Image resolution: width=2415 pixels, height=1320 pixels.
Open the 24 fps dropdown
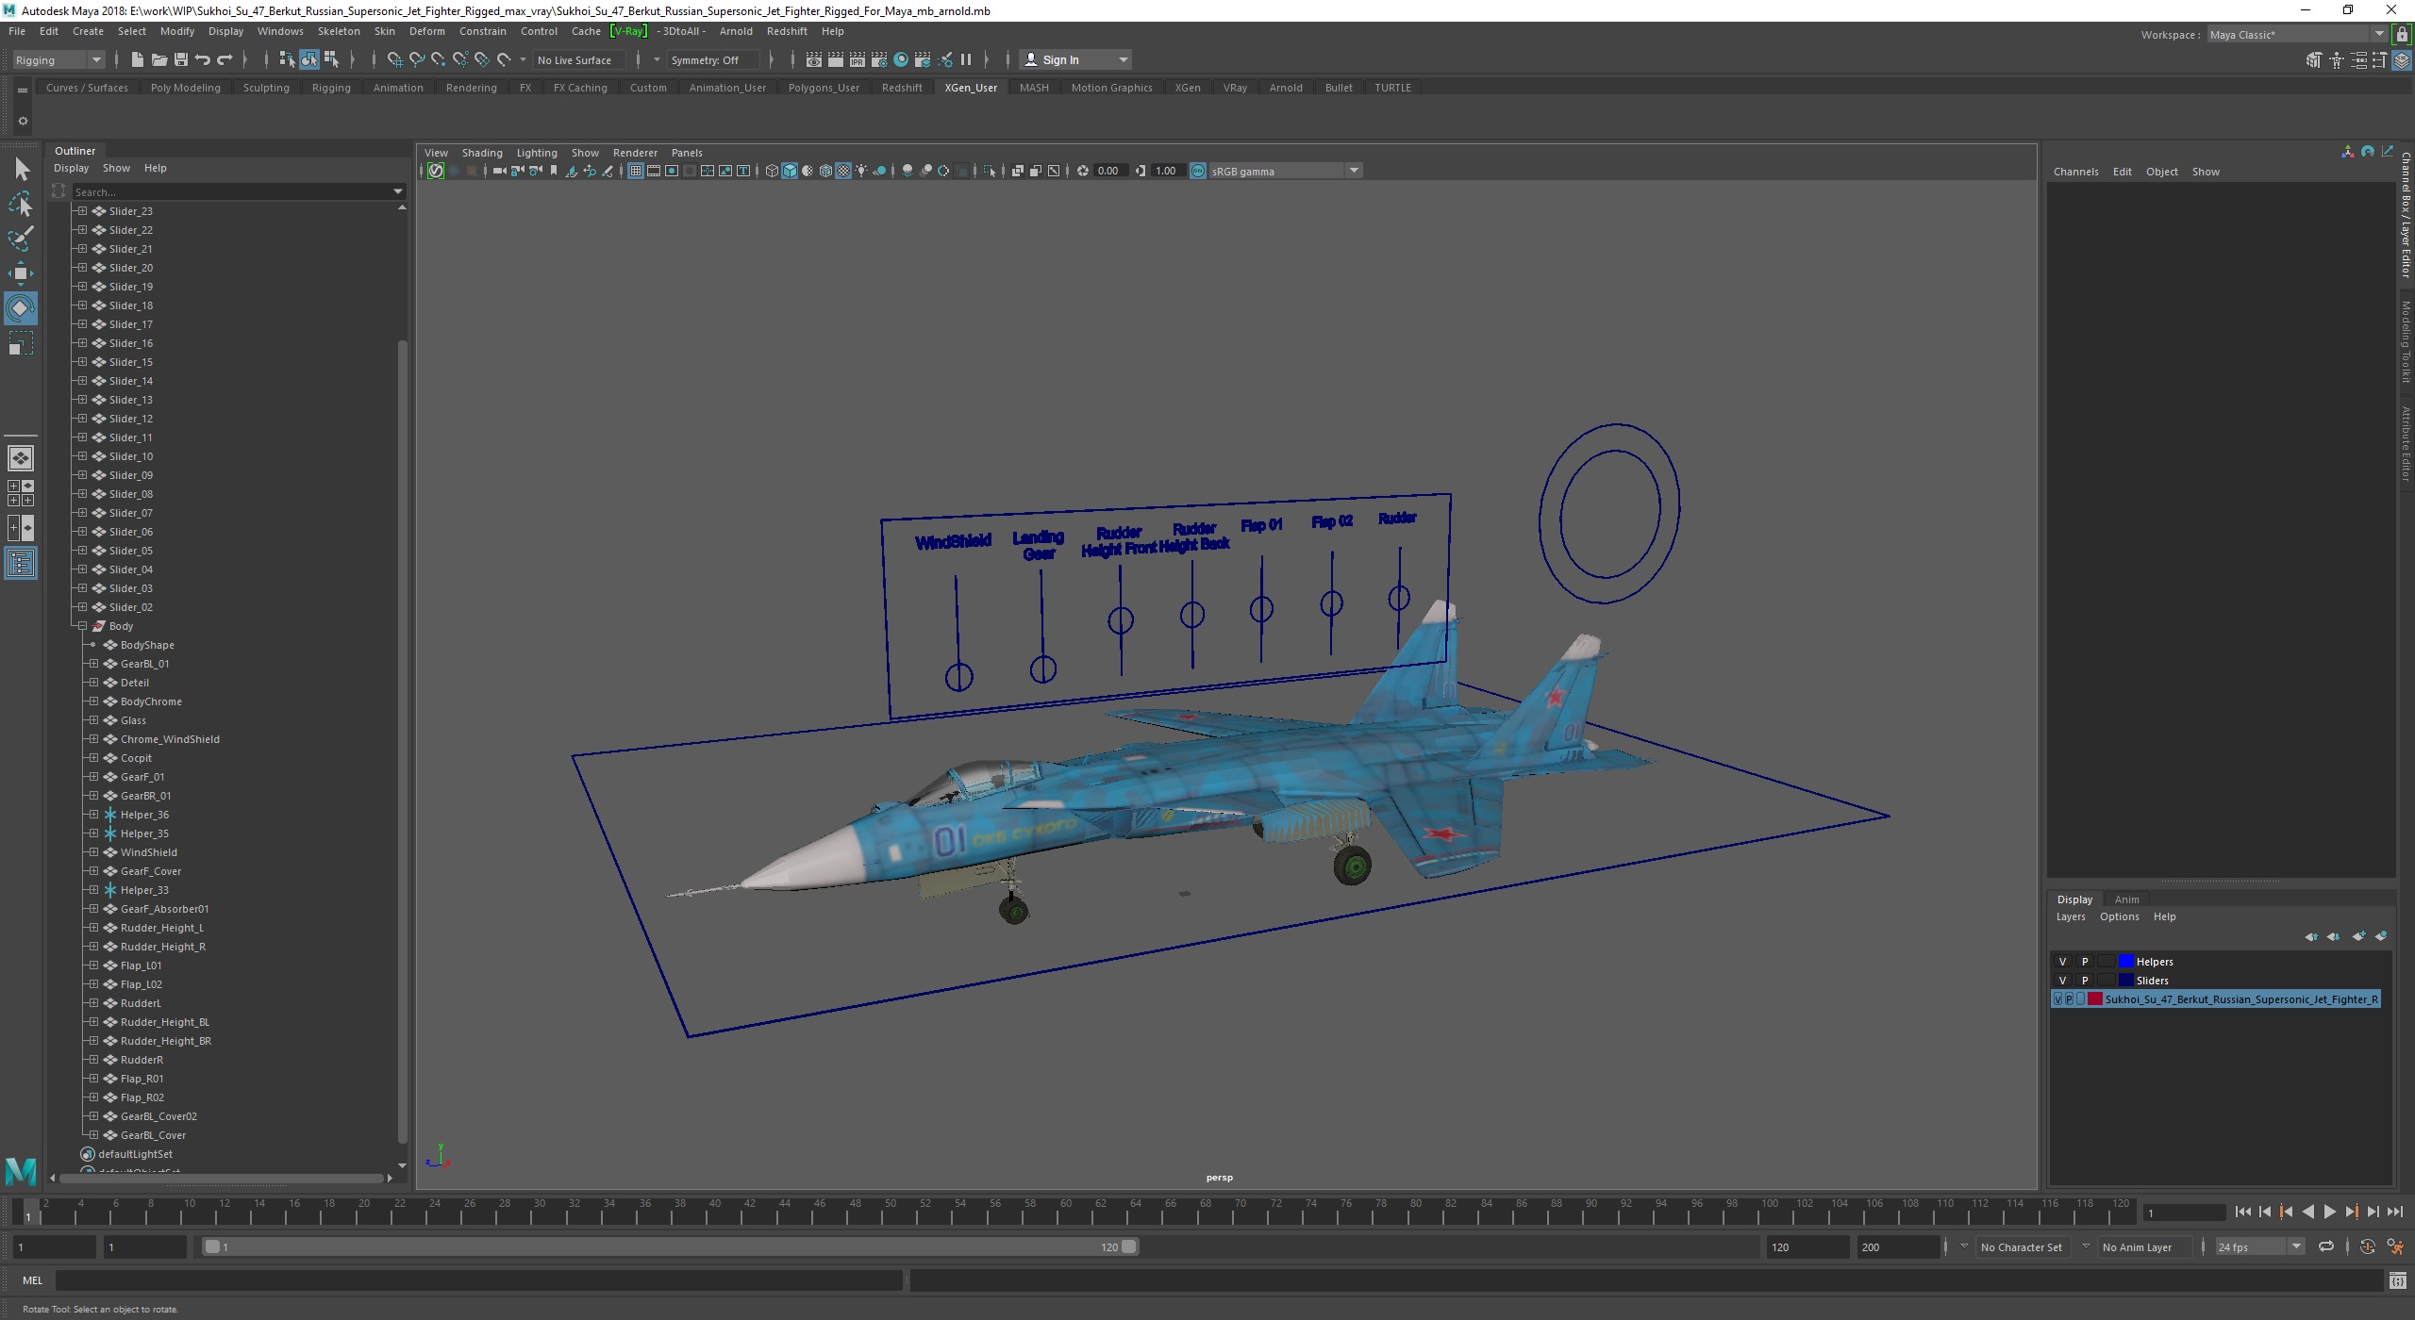pos(2259,1247)
